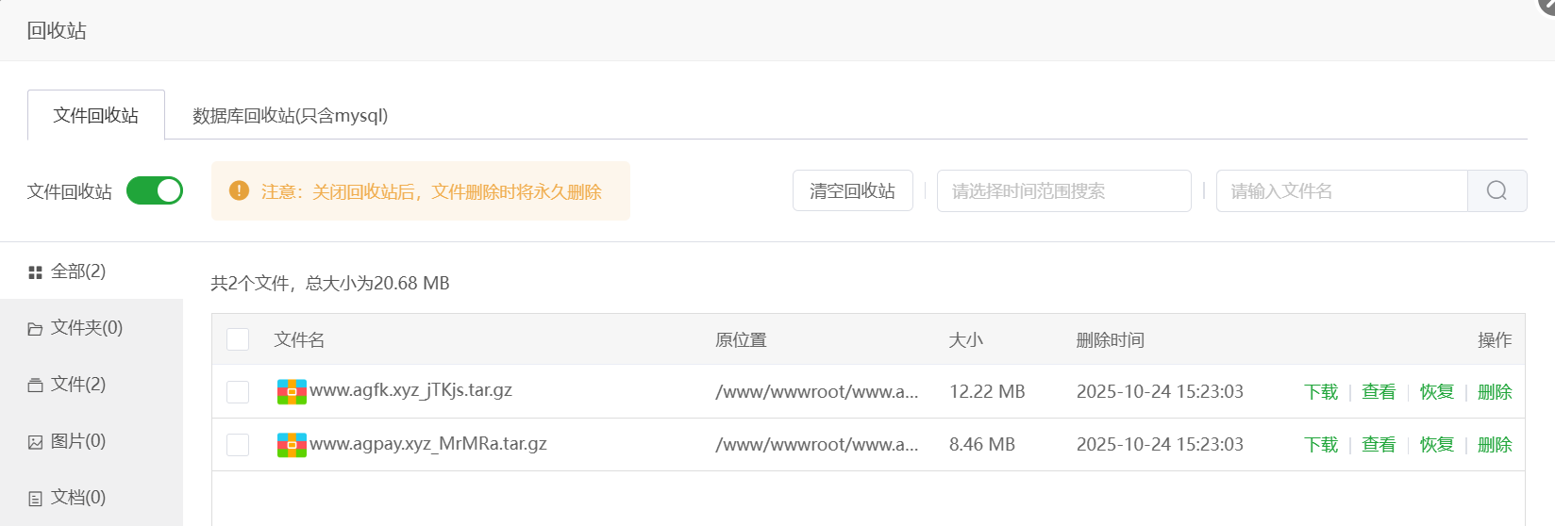The height and width of the screenshot is (526, 1555).
Task: Click the archive icon for www.agpay.xyz_MrMRa.tar.gz
Action: 292,444
